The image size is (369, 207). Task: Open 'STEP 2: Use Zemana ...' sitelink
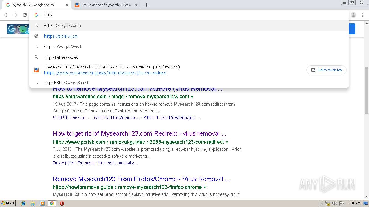(x=117, y=118)
